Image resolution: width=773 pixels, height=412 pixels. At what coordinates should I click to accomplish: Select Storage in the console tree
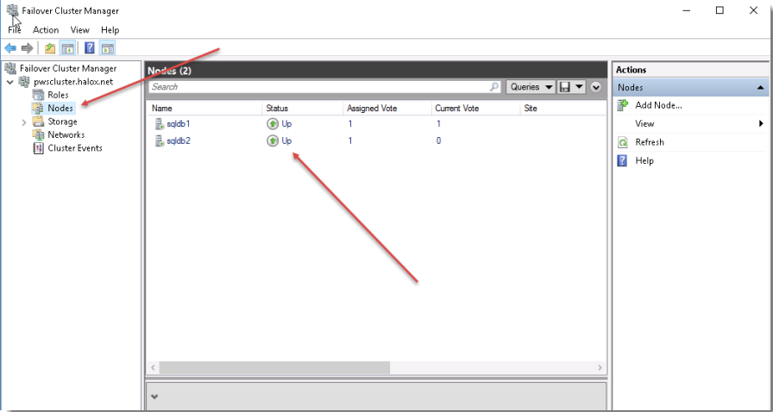point(62,122)
